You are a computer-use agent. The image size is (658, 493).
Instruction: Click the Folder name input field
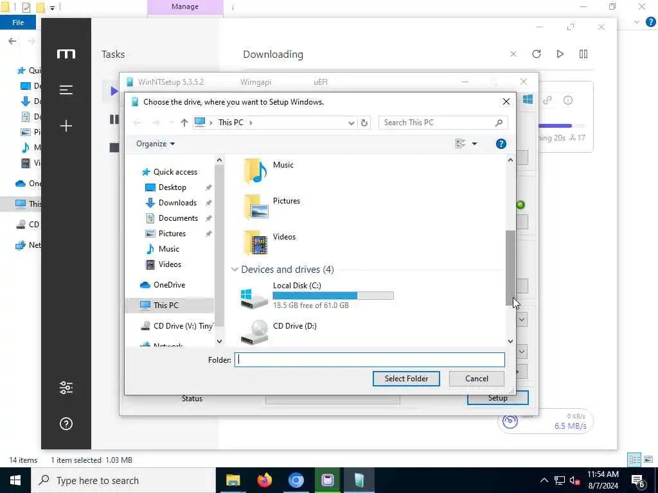(369, 359)
